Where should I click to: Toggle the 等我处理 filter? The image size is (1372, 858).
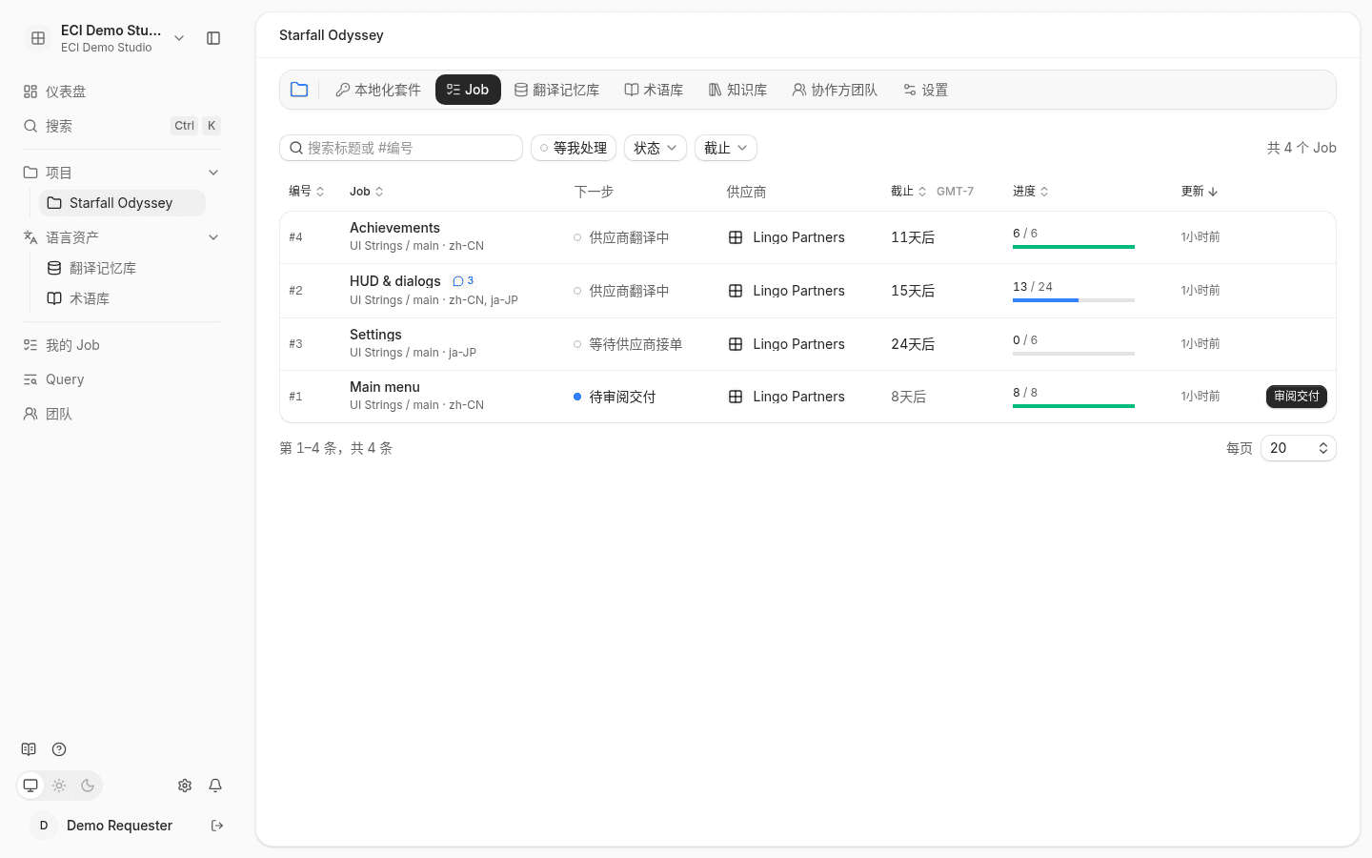pyautogui.click(x=574, y=148)
